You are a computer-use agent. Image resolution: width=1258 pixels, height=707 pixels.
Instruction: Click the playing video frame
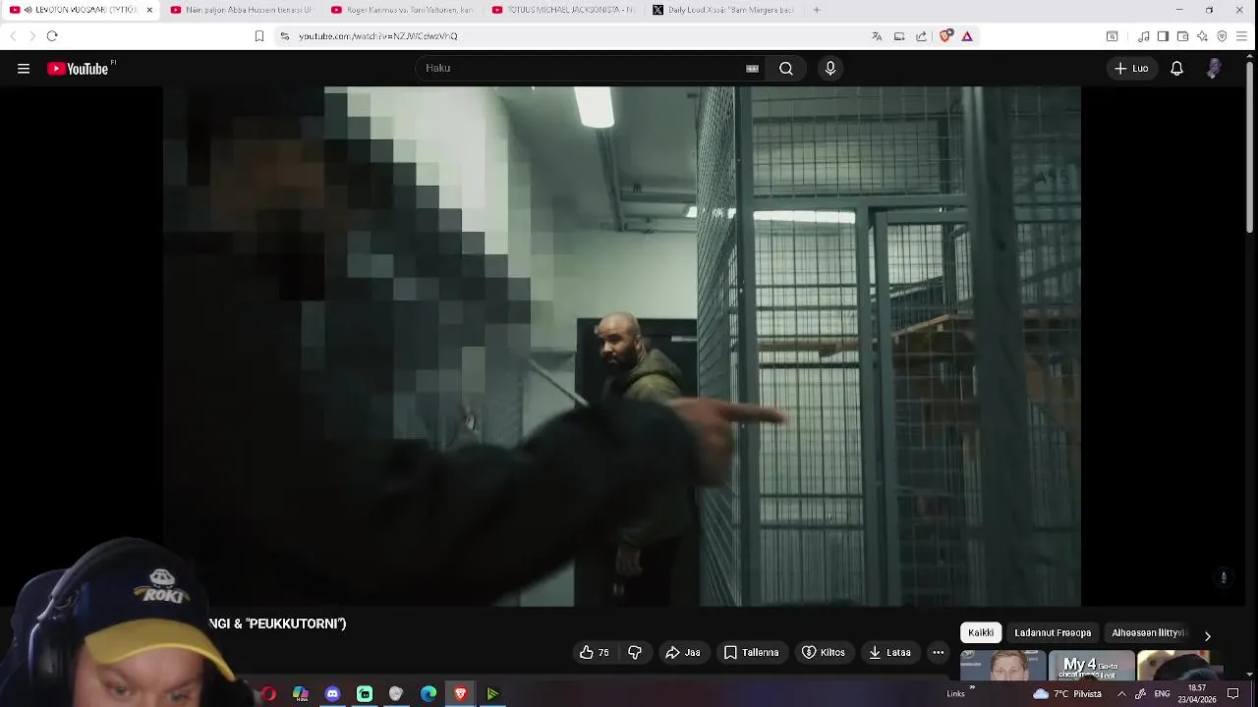point(621,346)
